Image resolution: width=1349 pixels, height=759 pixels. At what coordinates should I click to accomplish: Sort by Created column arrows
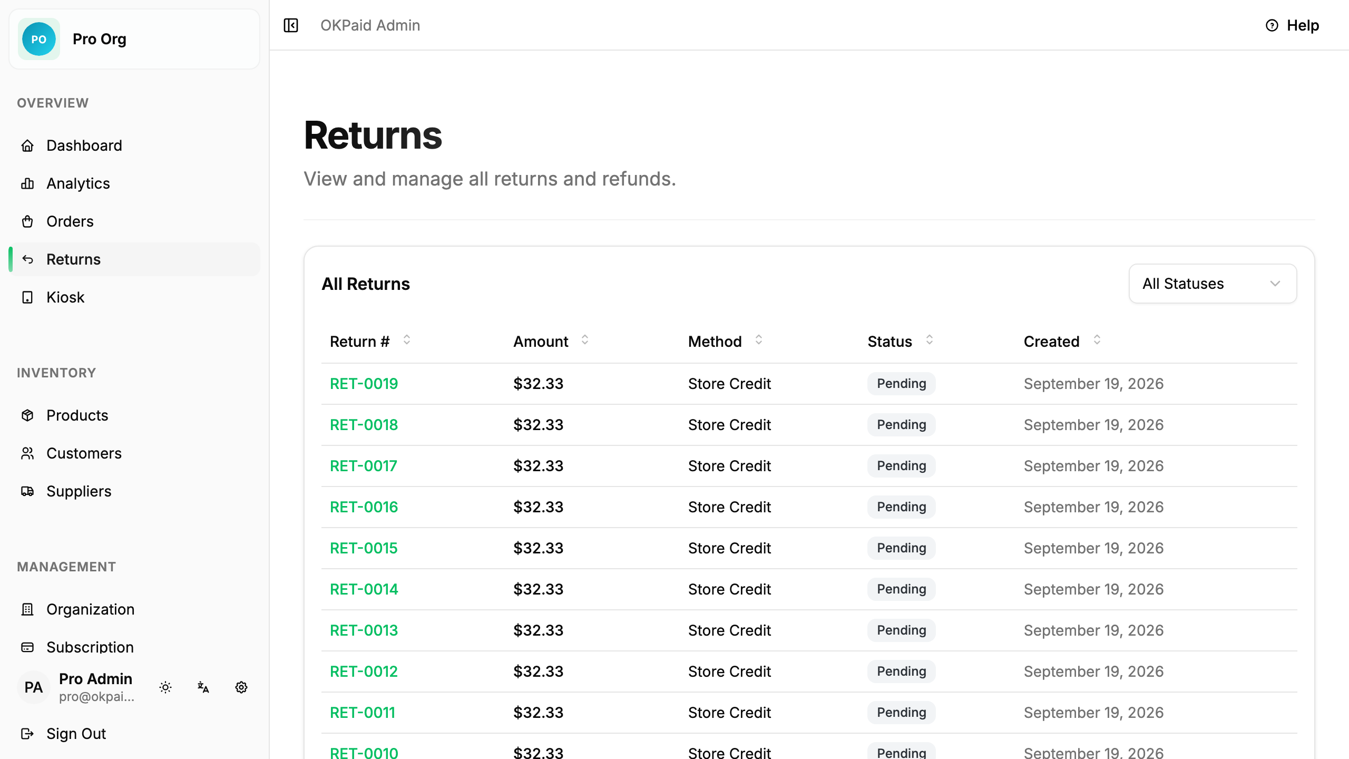(1097, 340)
